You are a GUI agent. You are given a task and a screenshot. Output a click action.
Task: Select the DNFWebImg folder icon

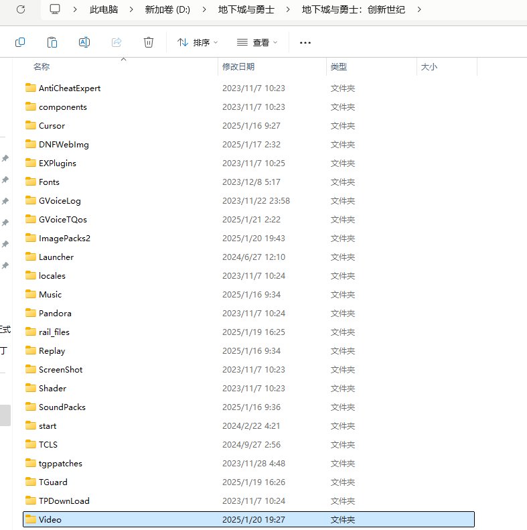[x=31, y=144]
